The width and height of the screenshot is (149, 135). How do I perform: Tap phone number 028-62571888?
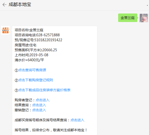[48, 35]
